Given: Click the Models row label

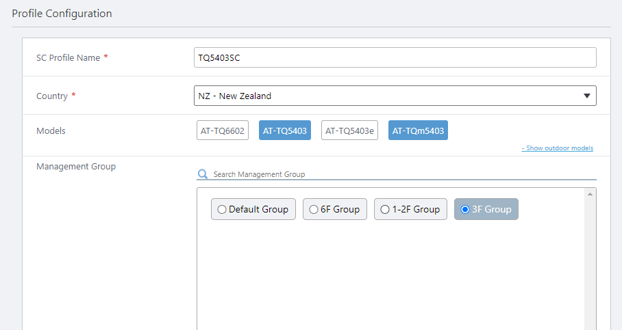Looking at the screenshot, I should tap(51, 130).
